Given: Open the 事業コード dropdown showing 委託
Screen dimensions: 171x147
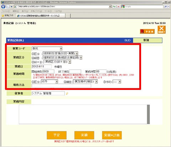Looking at the screenshot, I should (47, 49).
